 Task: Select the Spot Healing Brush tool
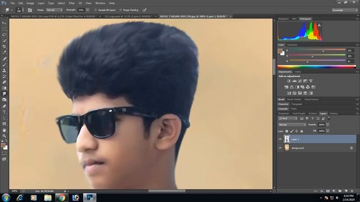4,59
